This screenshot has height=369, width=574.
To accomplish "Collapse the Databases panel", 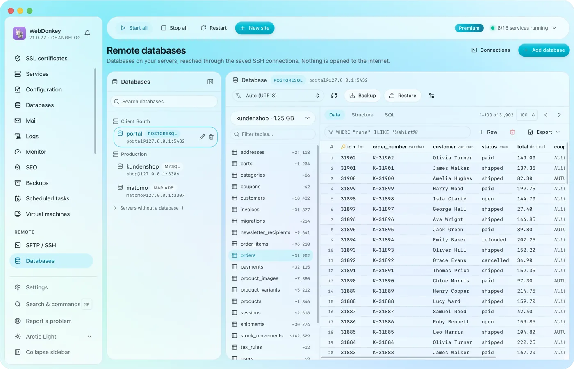I will [x=210, y=82].
